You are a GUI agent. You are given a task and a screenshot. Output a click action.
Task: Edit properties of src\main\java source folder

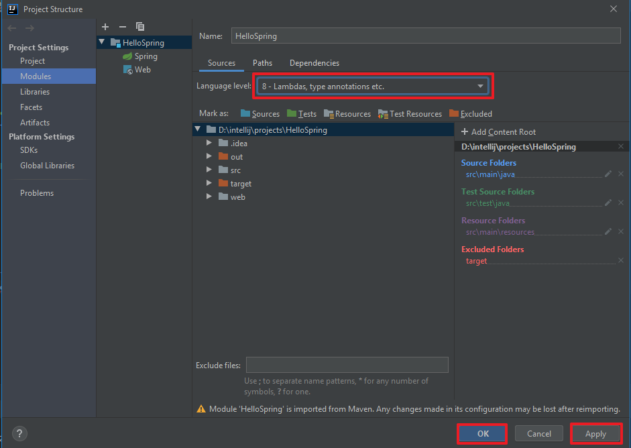pos(608,174)
